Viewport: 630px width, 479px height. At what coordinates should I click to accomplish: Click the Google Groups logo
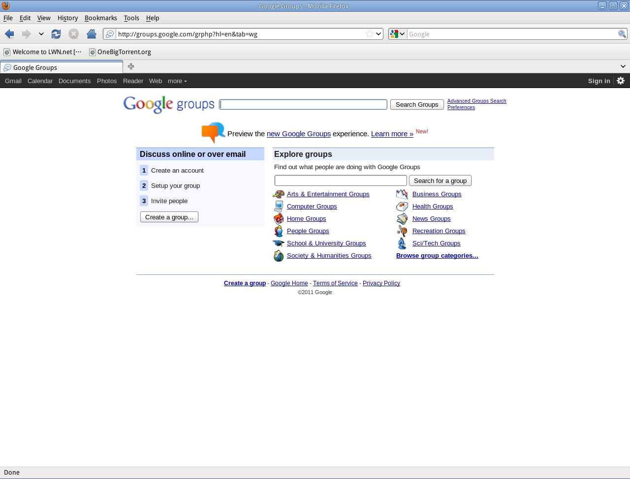(x=169, y=104)
